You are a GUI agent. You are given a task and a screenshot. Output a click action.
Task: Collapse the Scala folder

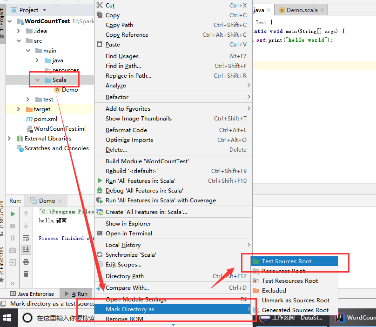coord(37,80)
